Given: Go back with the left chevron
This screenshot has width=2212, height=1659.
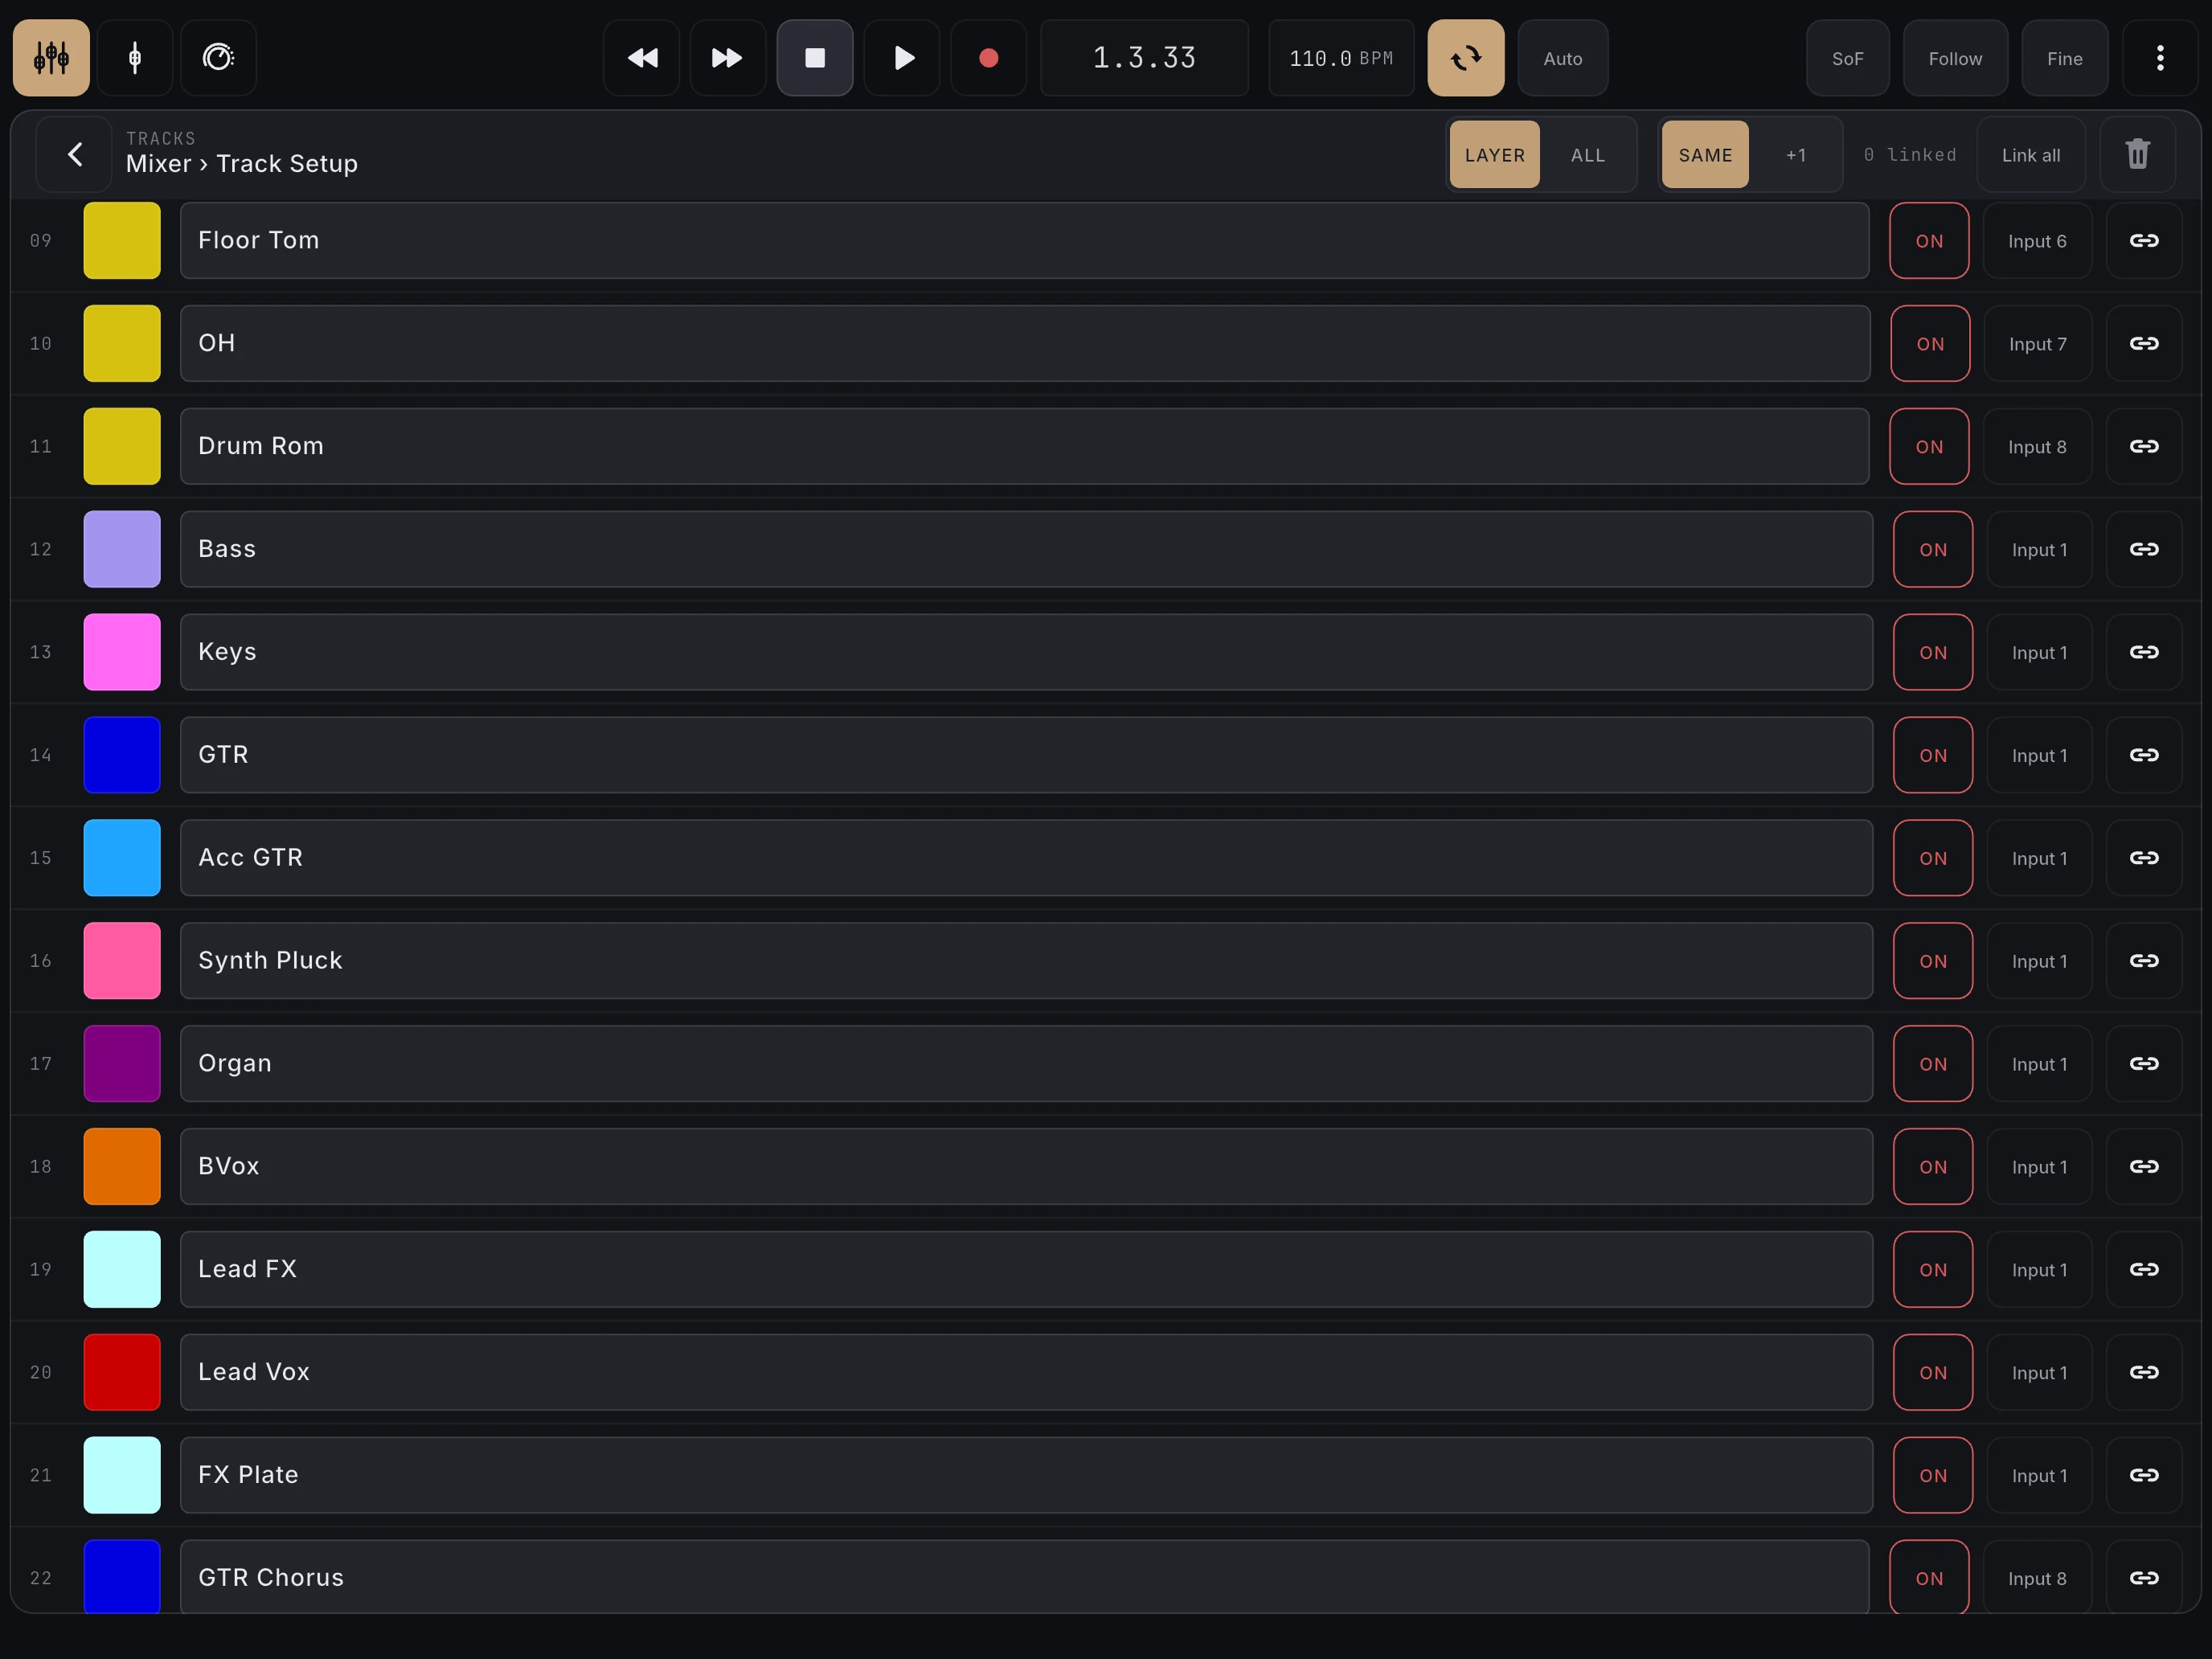Looking at the screenshot, I should point(74,154).
